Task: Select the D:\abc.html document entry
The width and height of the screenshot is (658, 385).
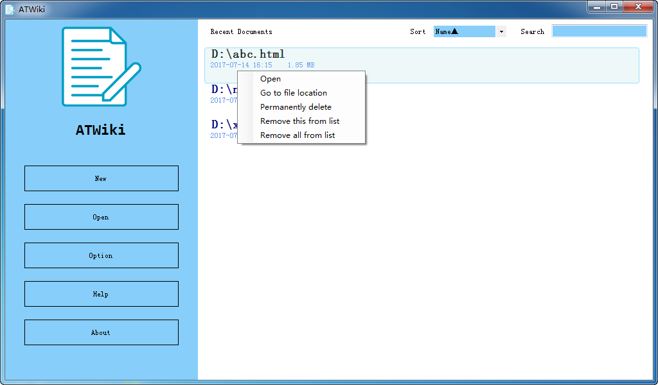Action: tap(422, 65)
